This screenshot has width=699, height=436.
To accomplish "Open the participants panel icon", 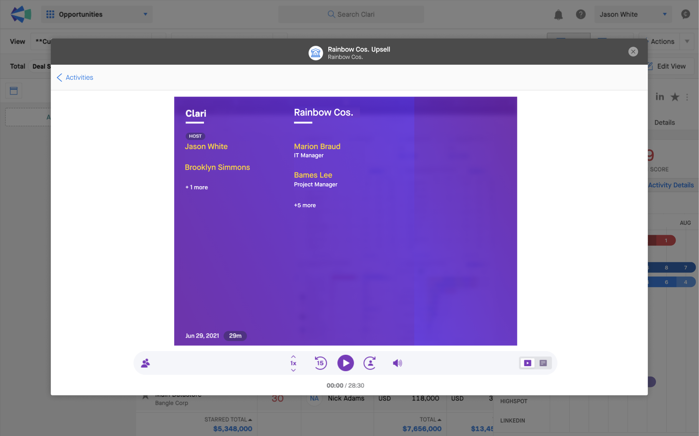I will point(145,363).
